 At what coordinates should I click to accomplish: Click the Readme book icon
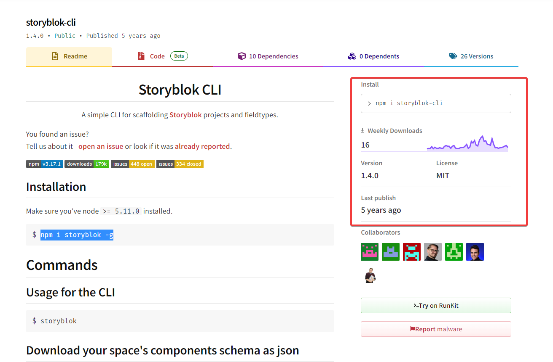(55, 55)
